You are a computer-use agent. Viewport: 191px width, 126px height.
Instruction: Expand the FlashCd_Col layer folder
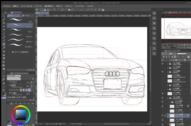168,89
